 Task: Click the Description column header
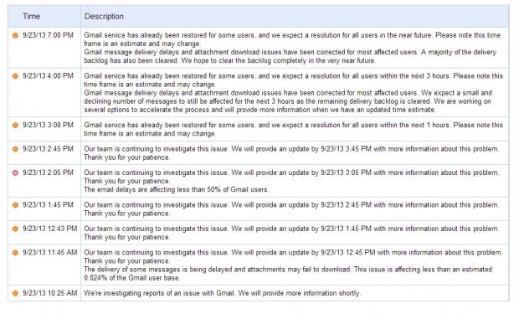(104, 16)
